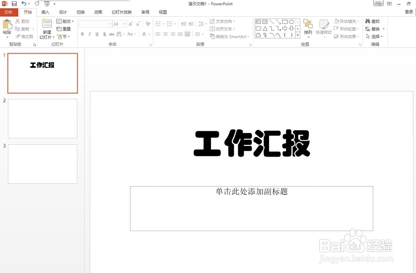
Task: Decrease list indent level
Action: click(183, 24)
